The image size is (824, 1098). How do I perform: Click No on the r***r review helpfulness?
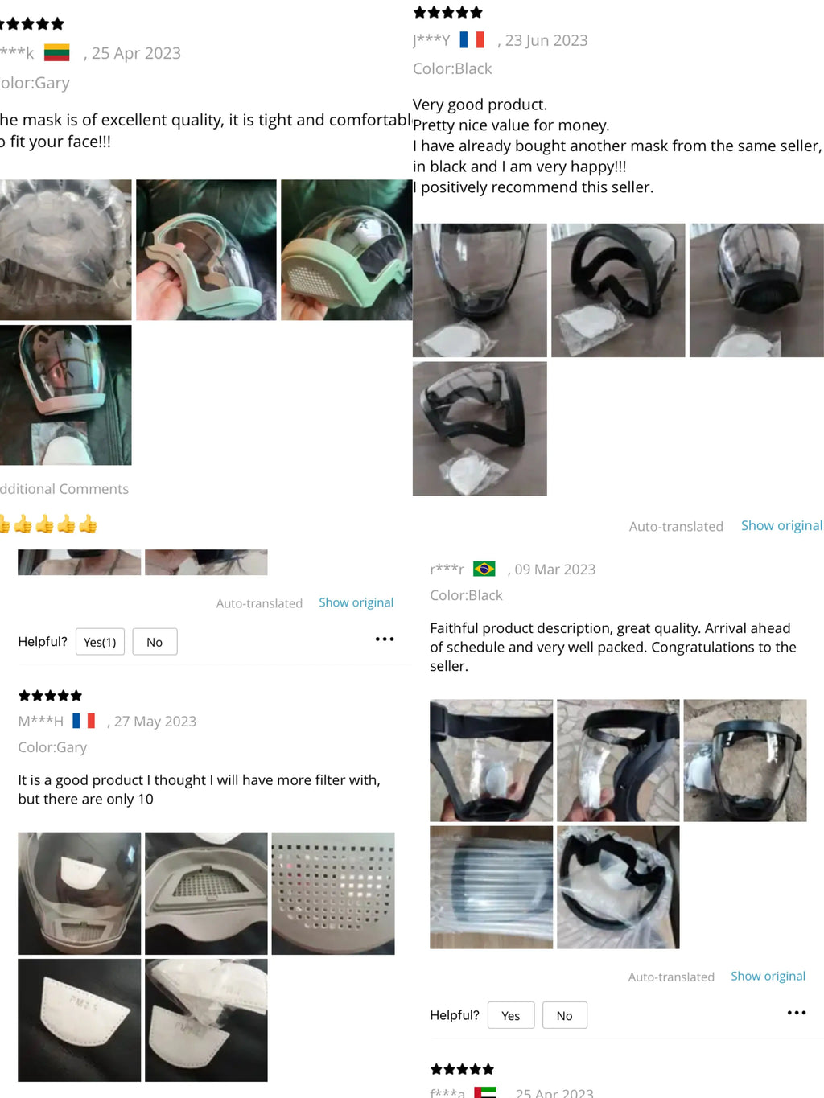point(565,1015)
